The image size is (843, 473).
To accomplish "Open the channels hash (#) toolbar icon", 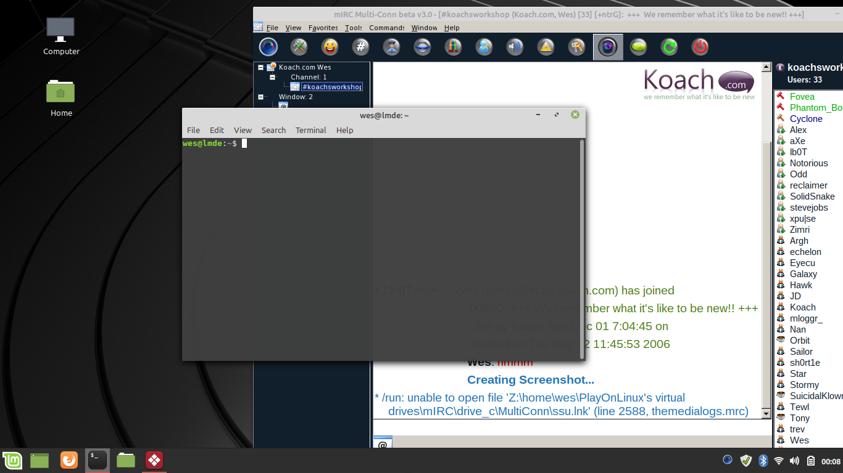I will click(x=361, y=47).
